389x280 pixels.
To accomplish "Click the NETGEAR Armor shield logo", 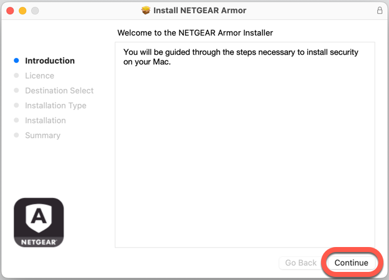I will (39, 222).
